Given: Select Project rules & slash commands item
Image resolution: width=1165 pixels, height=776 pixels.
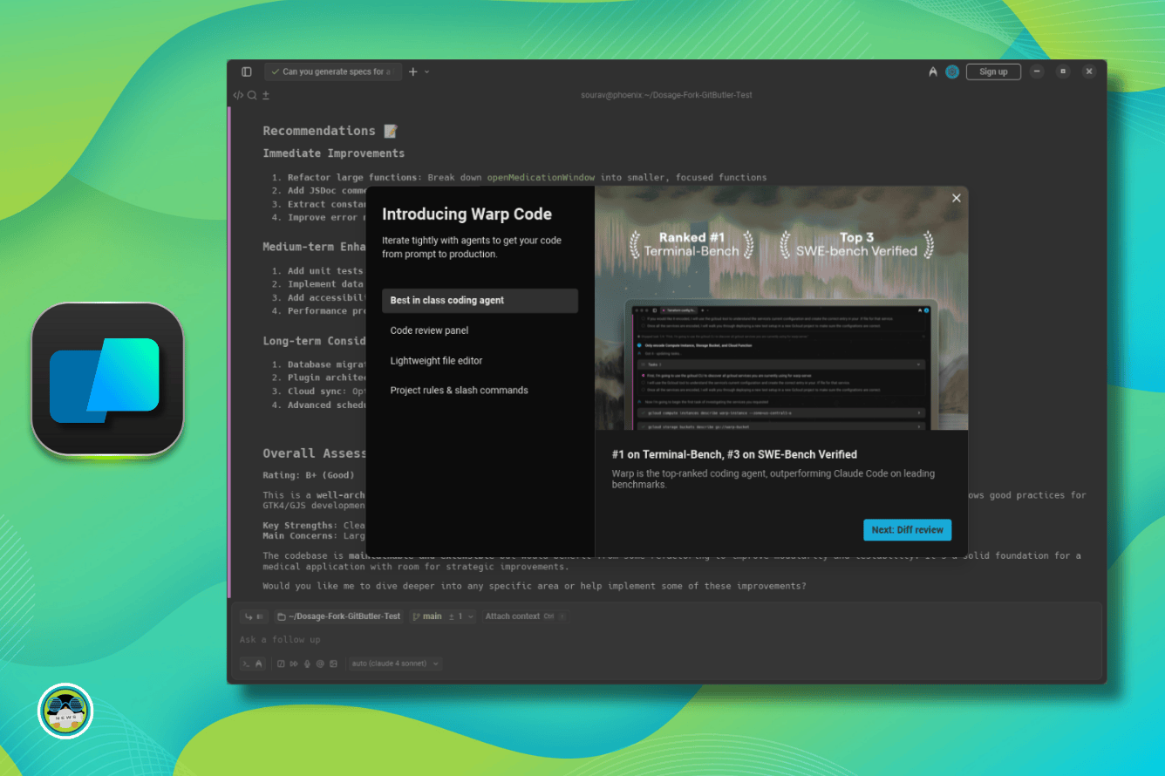Looking at the screenshot, I should tap(459, 390).
